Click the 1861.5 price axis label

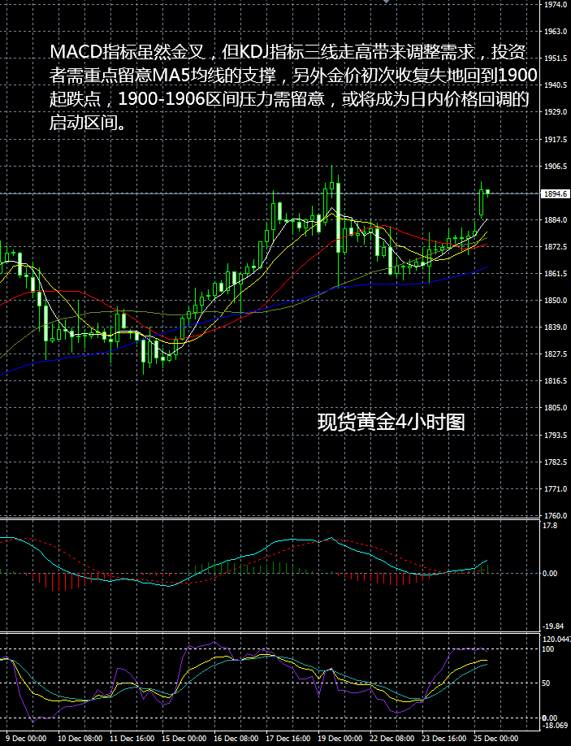[555, 274]
